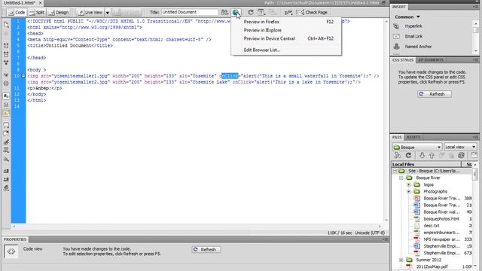Click the Preview in Browser globe icon
Viewport: 482px width, 271px height.
[236, 12]
